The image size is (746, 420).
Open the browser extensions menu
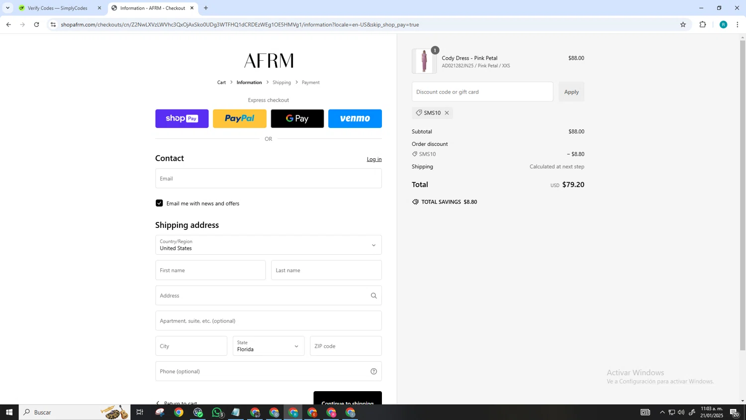point(703,24)
